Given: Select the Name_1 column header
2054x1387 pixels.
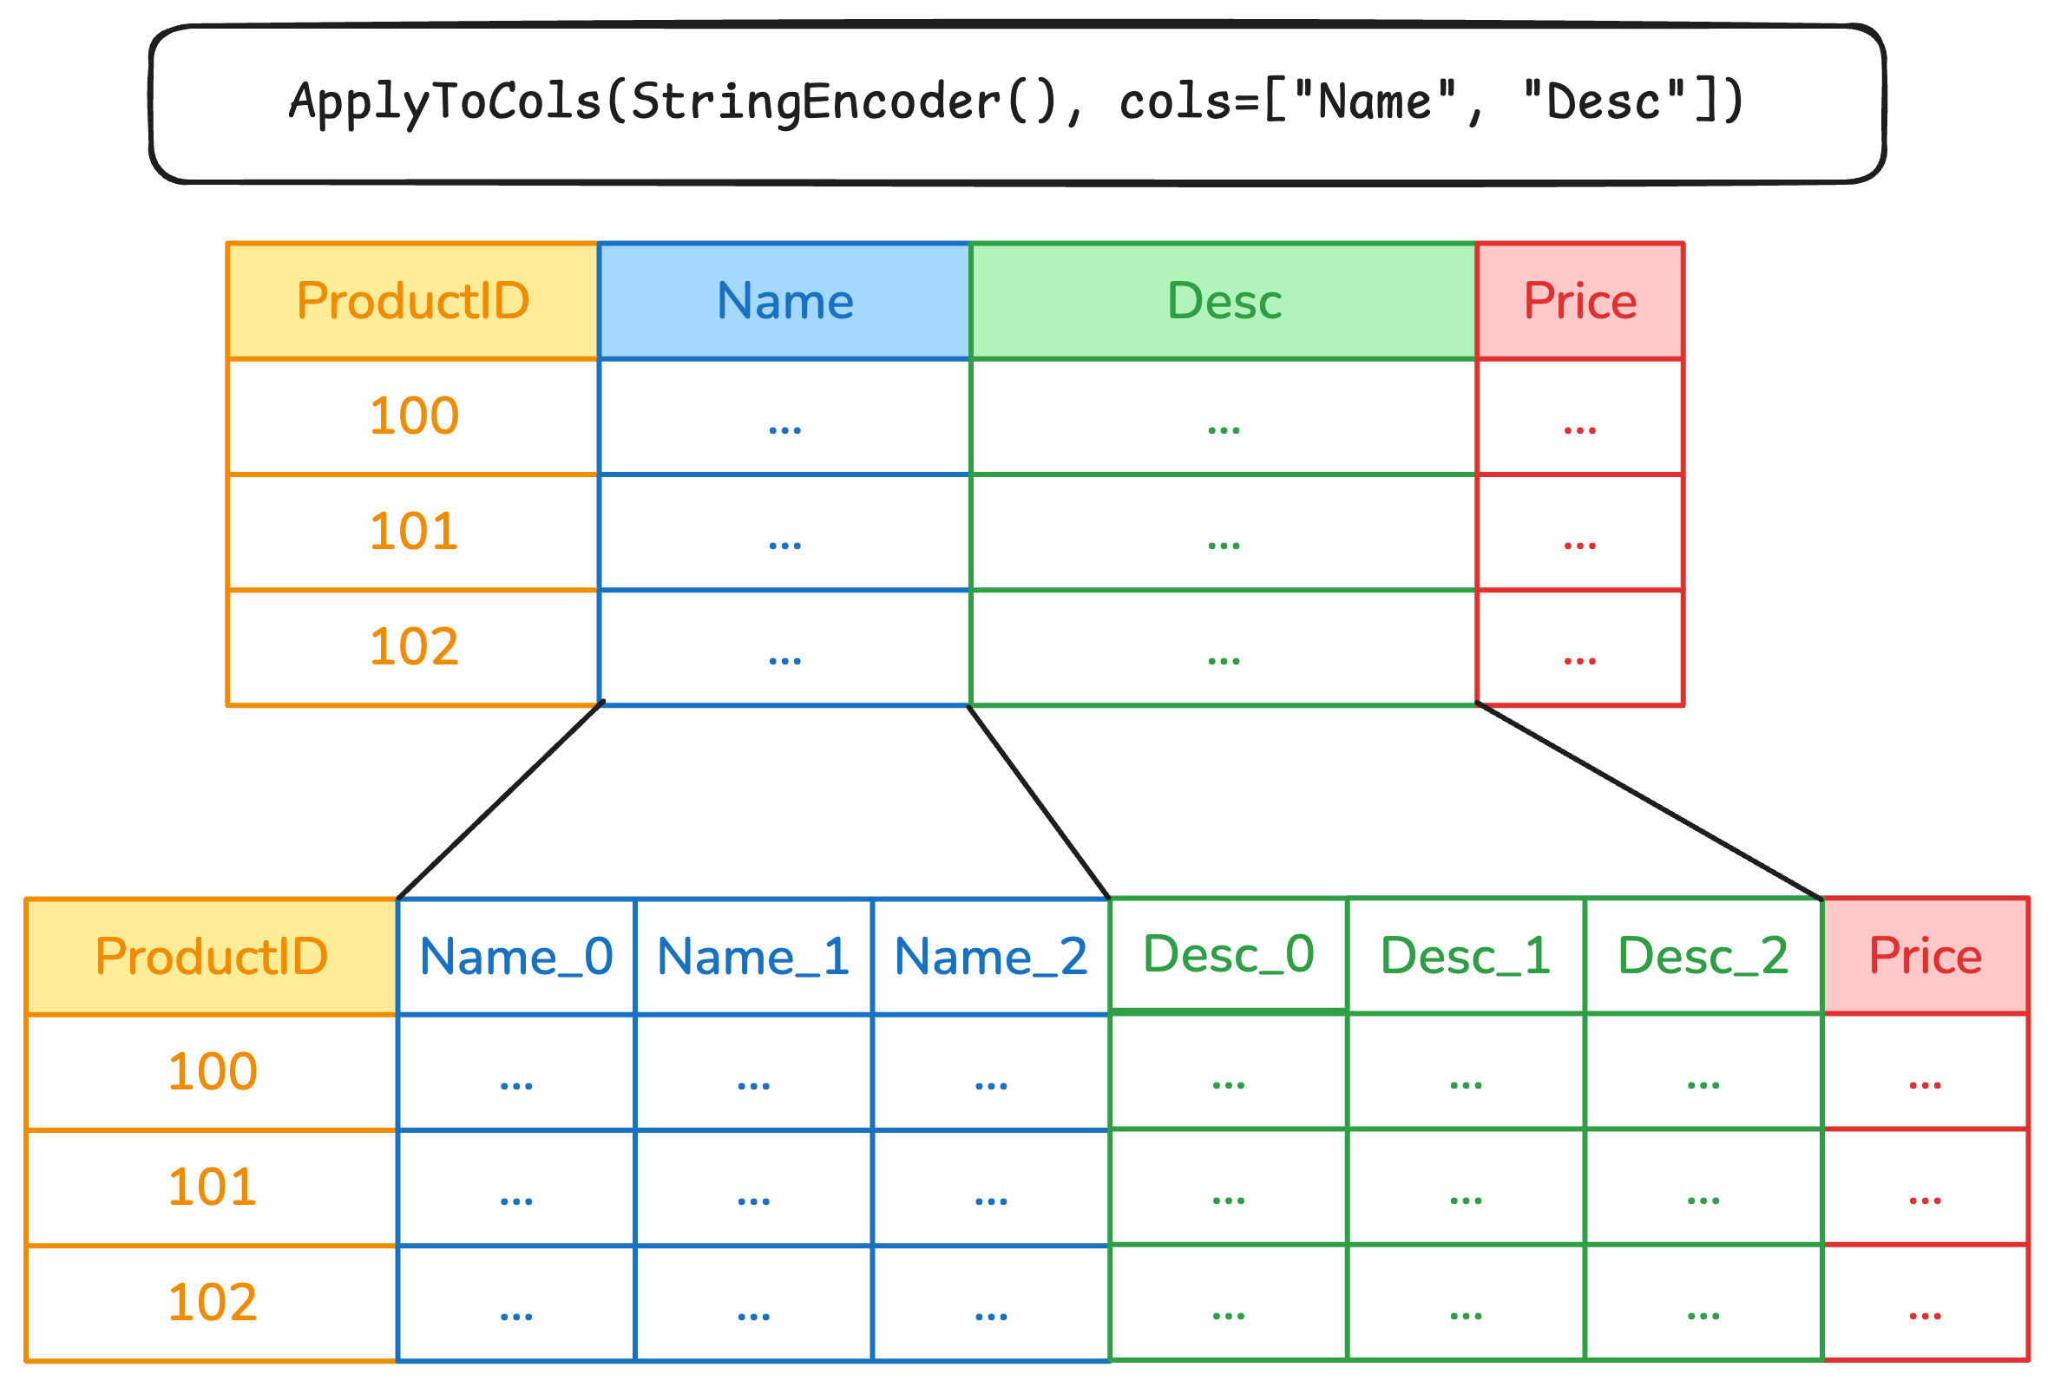Looking at the screenshot, I should 753,957.
